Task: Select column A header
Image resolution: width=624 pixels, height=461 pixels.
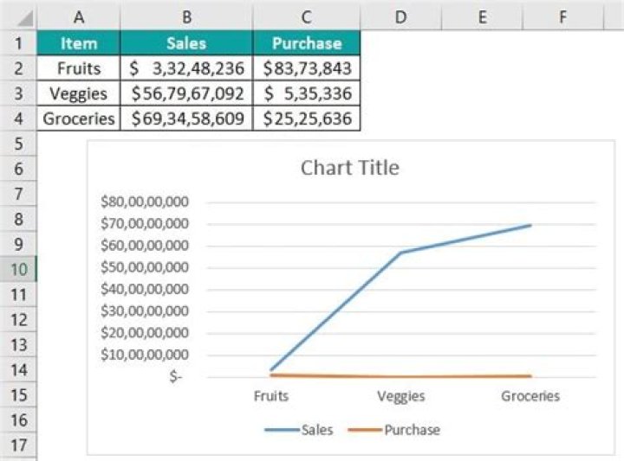Action: pos(78,17)
